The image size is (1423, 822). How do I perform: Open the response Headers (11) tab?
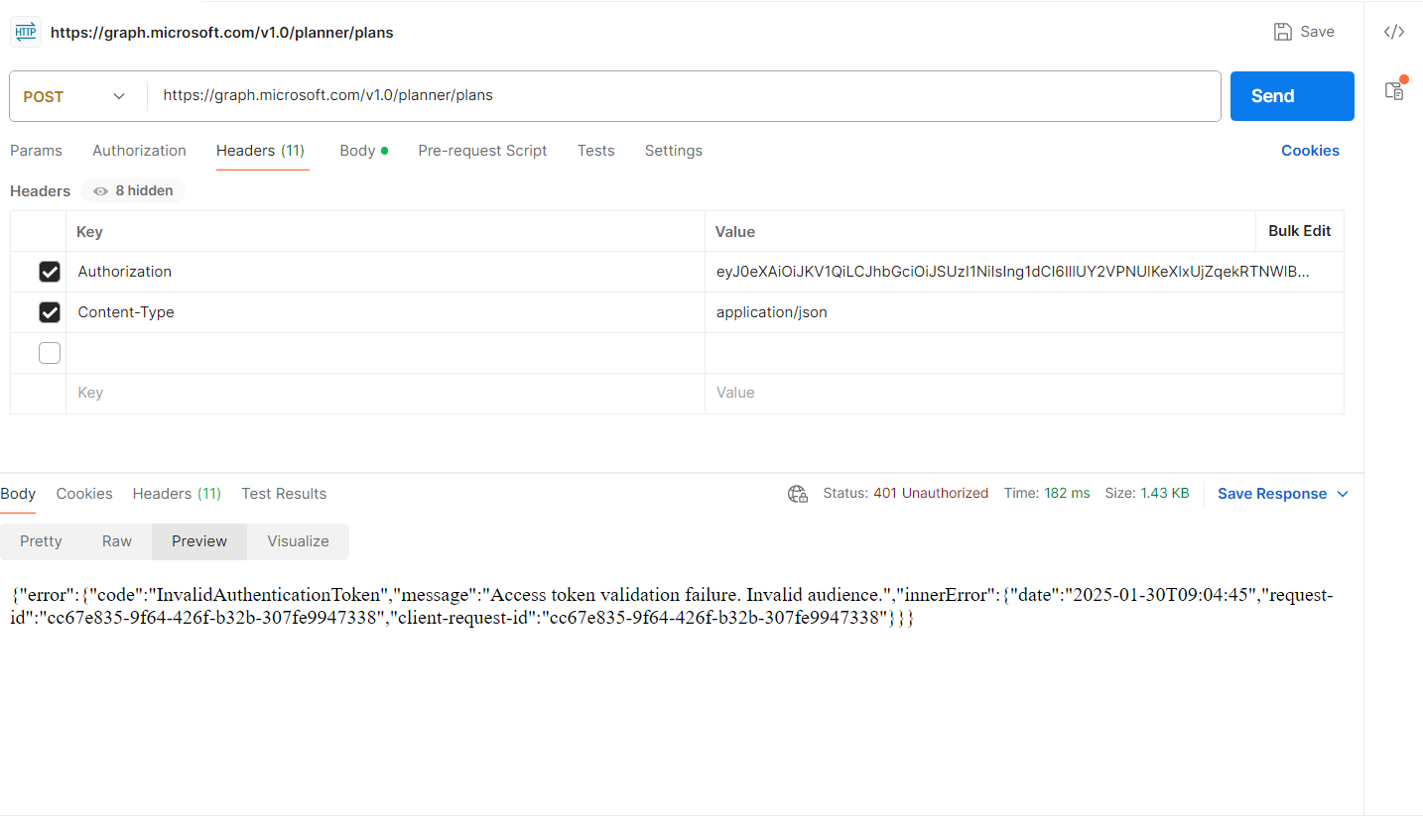coord(177,494)
